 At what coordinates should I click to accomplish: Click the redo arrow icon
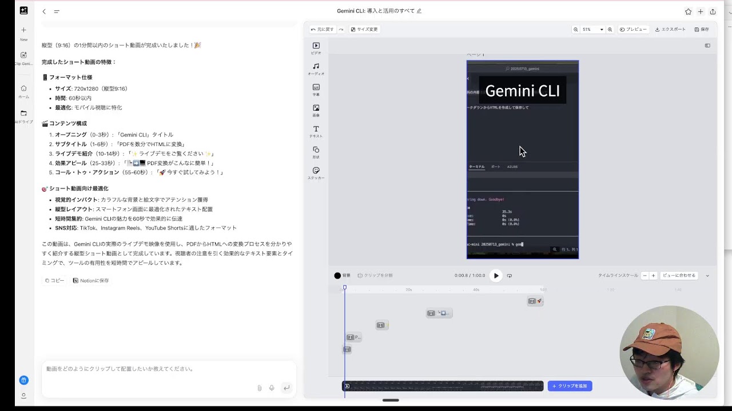pyautogui.click(x=341, y=29)
